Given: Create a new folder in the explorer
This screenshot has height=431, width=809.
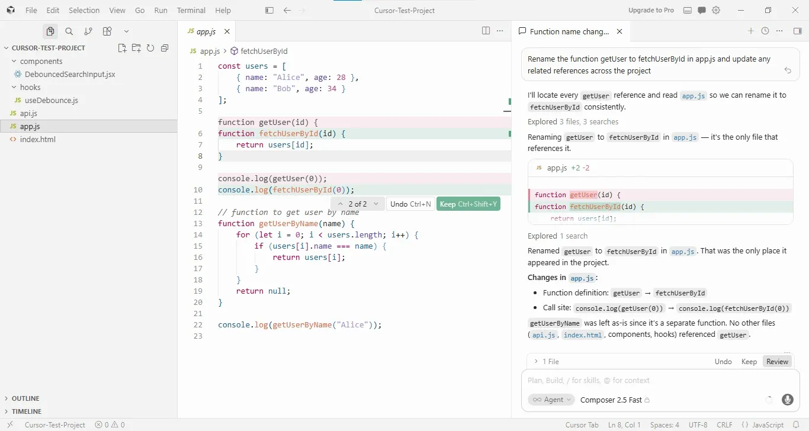Looking at the screenshot, I should [x=136, y=48].
